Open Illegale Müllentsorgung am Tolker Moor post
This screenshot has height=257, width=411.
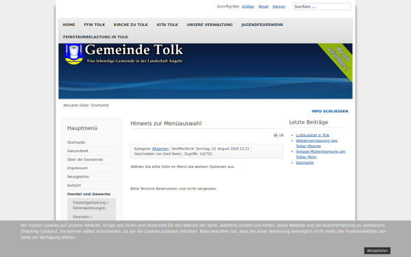(321, 154)
